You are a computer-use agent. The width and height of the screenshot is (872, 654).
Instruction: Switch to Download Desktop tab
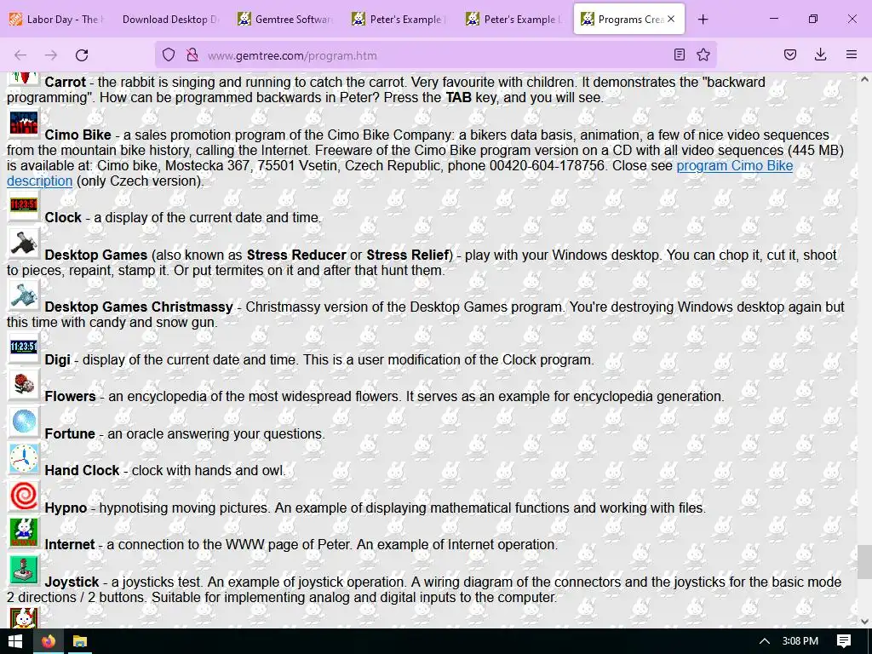(171, 20)
